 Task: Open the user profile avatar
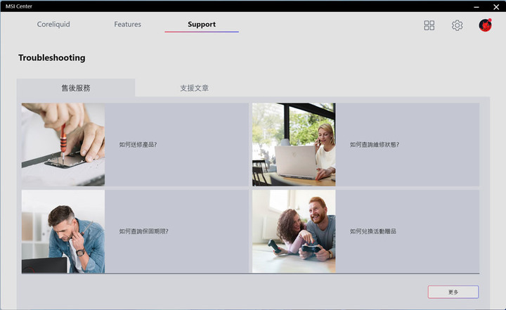(485, 25)
